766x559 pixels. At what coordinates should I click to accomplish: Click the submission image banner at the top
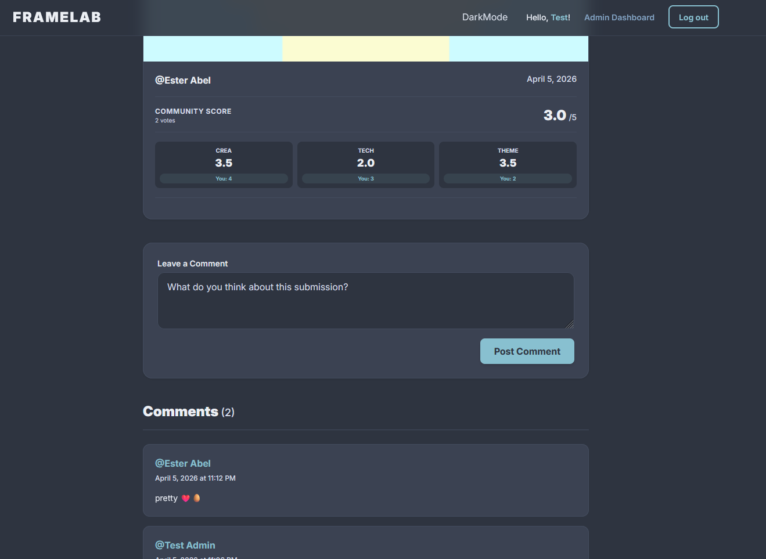[365, 49]
